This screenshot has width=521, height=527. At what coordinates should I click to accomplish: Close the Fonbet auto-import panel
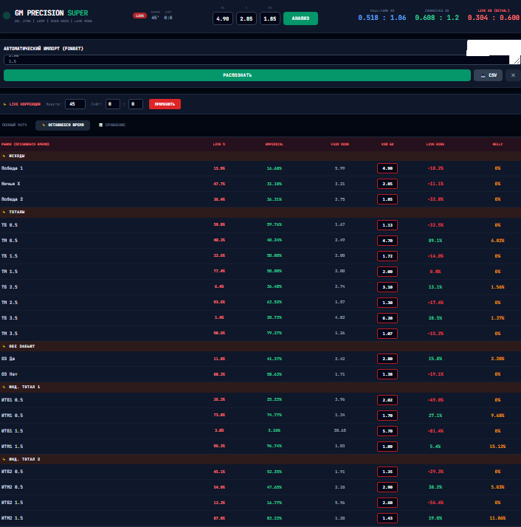513,75
